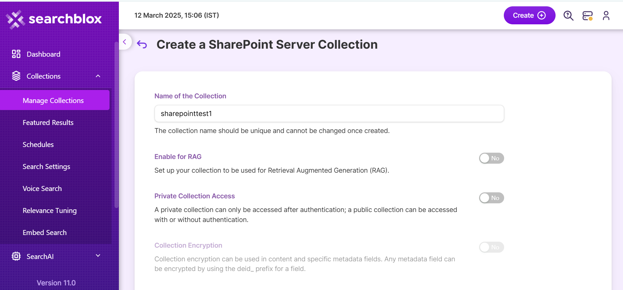Click the Enable for RAG label
Viewport: 623px width, 290px height.
(x=178, y=157)
